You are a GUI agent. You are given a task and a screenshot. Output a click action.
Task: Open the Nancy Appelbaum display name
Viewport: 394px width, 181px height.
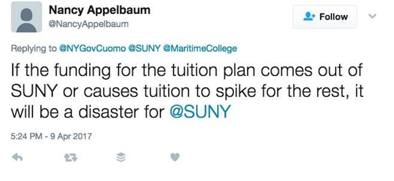point(99,10)
